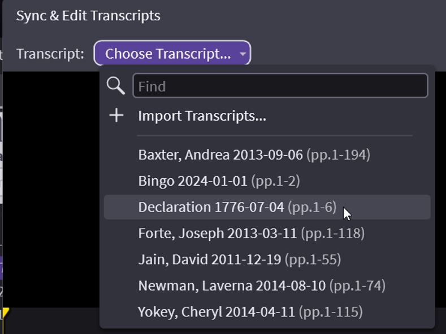Image resolution: width=446 pixels, height=334 pixels.
Task: Select Import Transcripts... from the list
Action: 202,116
